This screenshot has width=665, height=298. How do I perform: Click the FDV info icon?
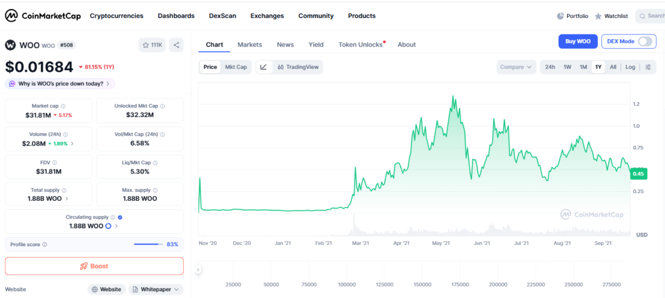pyautogui.click(x=54, y=162)
